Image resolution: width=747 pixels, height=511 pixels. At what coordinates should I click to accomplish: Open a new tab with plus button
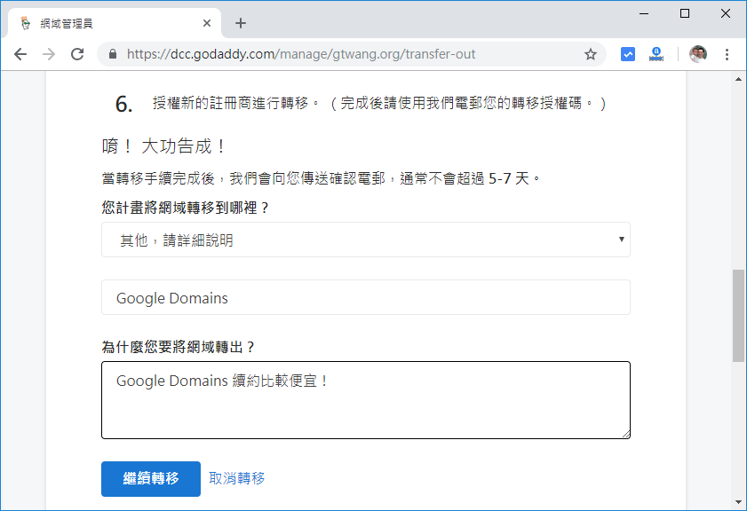click(241, 23)
